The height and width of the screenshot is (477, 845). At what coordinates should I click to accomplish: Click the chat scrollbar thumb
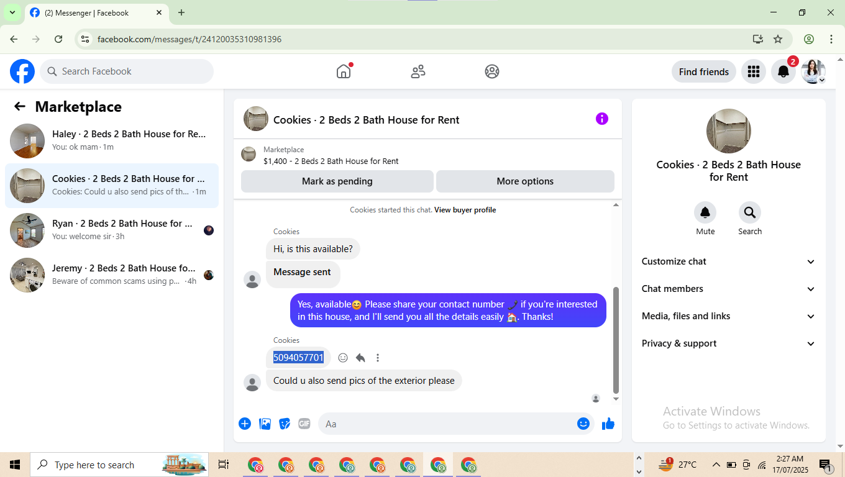pyautogui.click(x=616, y=340)
